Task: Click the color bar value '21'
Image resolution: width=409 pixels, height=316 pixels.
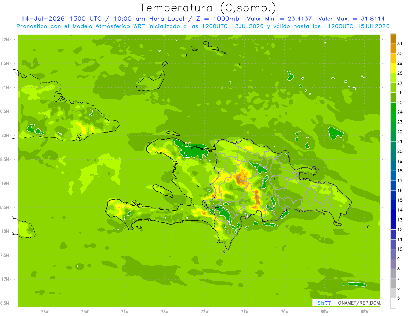Action: [400, 141]
